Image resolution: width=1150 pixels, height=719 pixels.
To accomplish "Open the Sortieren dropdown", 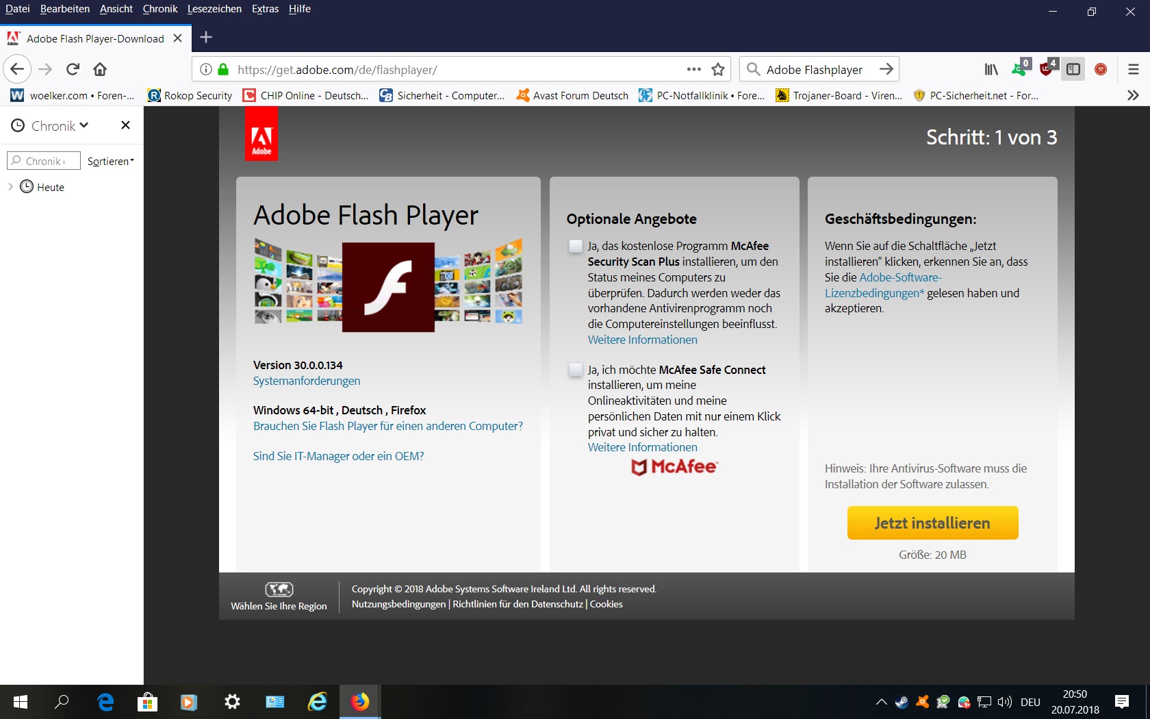I will [111, 161].
